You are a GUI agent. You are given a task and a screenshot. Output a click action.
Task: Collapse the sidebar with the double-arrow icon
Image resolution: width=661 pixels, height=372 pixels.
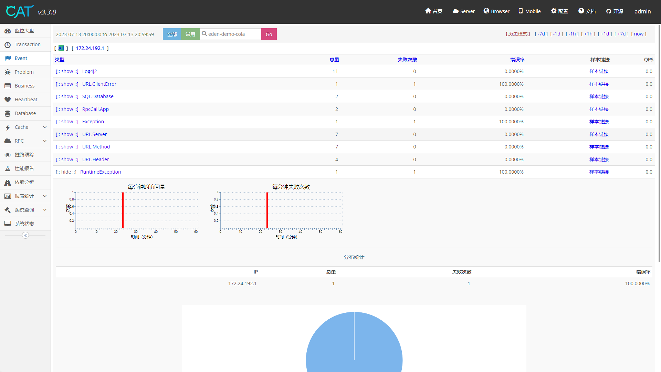(x=25, y=235)
